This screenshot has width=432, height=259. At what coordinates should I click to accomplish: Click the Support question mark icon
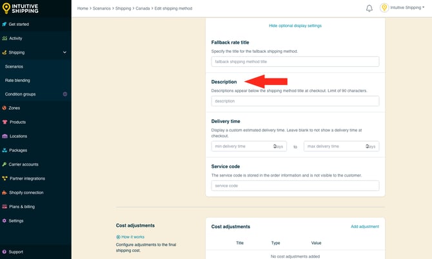[4, 252]
